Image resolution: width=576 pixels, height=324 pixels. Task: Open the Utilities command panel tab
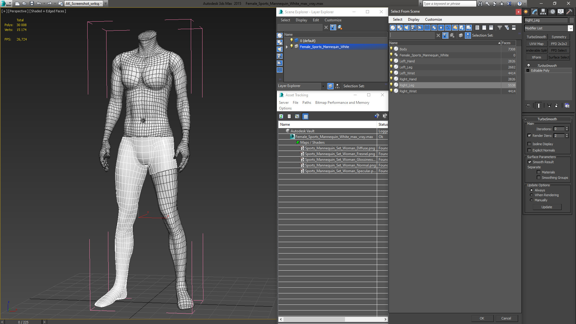click(x=569, y=12)
